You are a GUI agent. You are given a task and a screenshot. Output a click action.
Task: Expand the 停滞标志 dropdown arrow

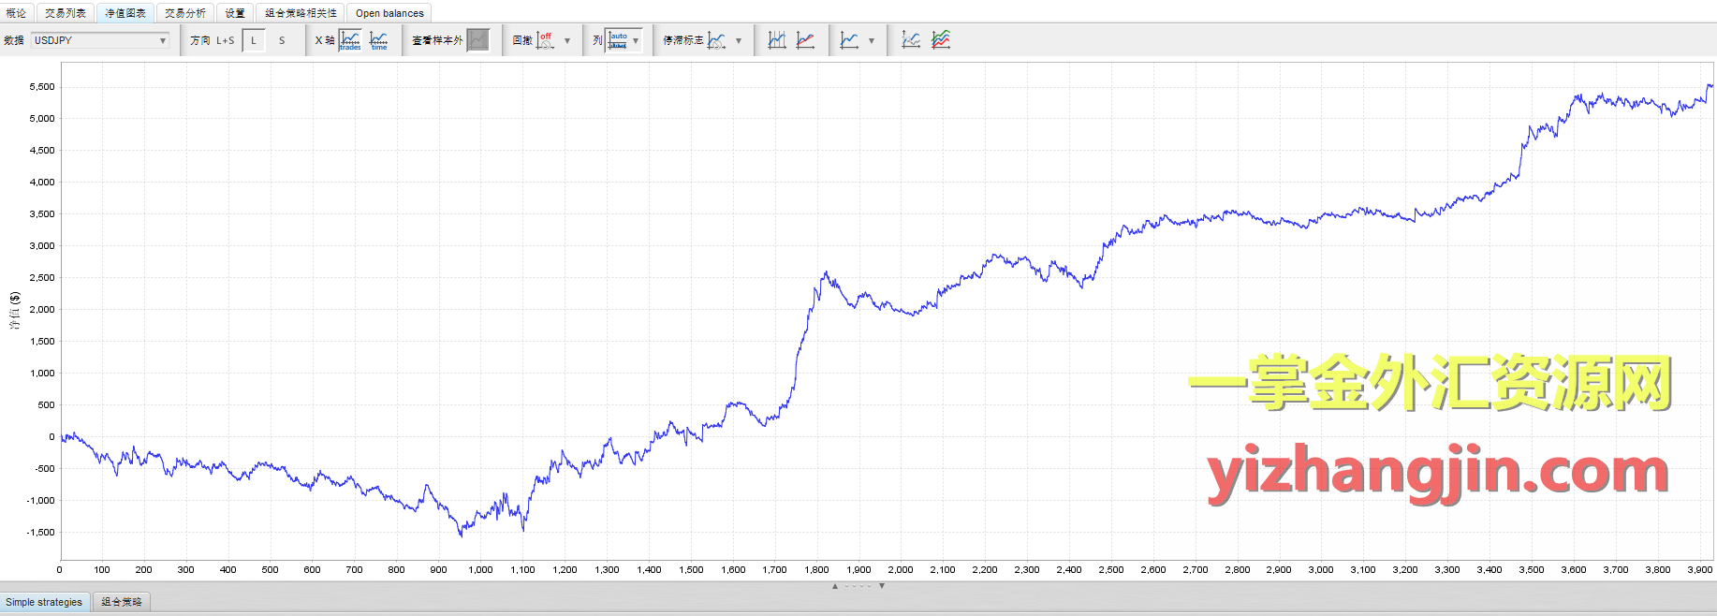(x=739, y=41)
